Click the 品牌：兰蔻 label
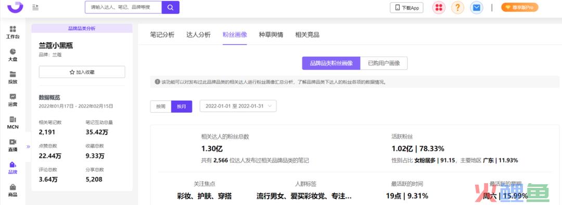 (50, 54)
